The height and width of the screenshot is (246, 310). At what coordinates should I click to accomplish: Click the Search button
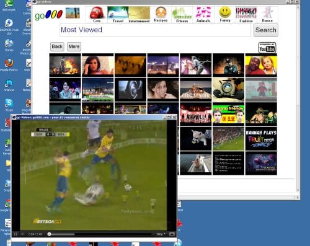266,30
